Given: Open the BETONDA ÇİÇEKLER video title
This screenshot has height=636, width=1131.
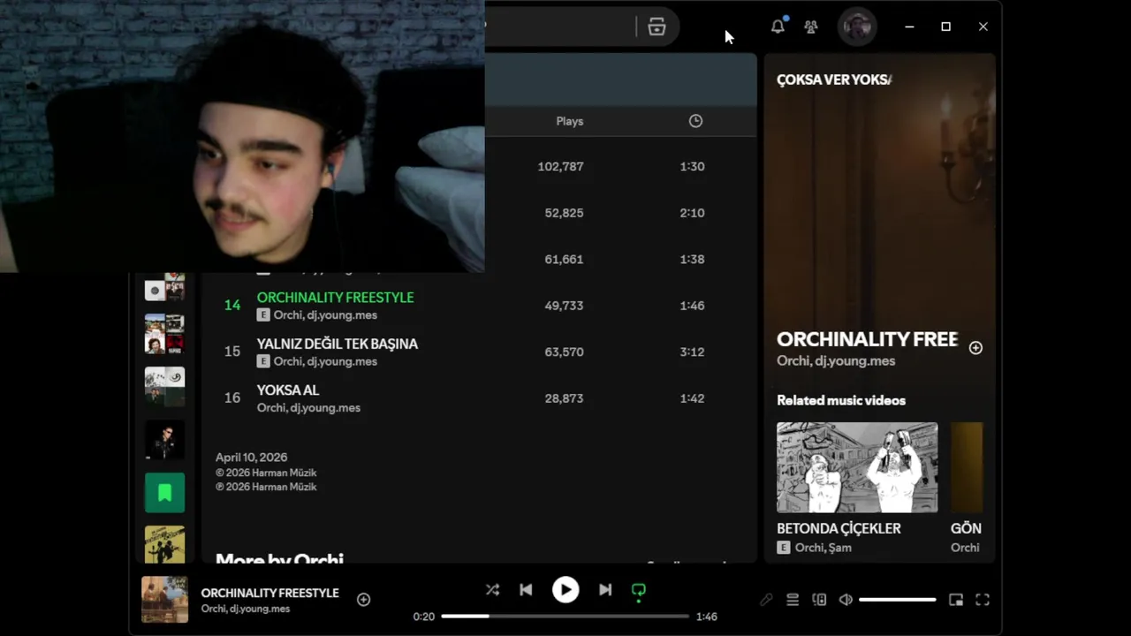Looking at the screenshot, I should [x=839, y=528].
